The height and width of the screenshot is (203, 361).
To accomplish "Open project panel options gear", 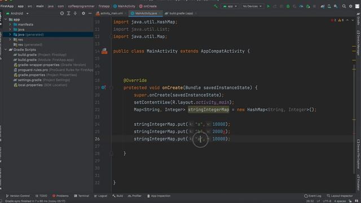I will click(83, 14).
